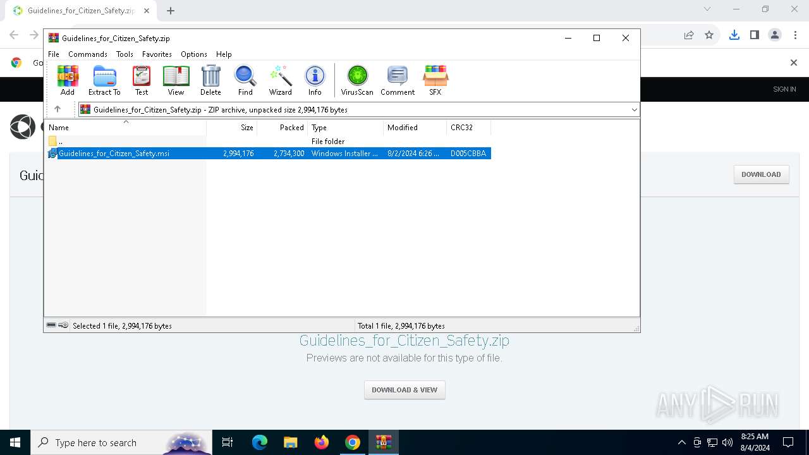Sort by the Type column header
The width and height of the screenshot is (809, 455).
pyautogui.click(x=346, y=127)
